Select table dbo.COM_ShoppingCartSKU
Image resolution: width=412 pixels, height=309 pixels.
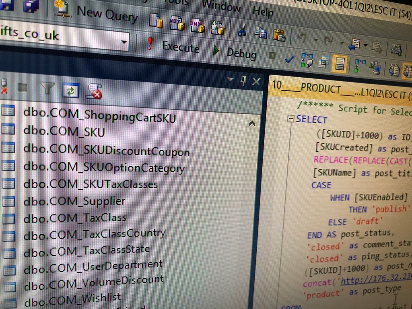click(x=100, y=115)
